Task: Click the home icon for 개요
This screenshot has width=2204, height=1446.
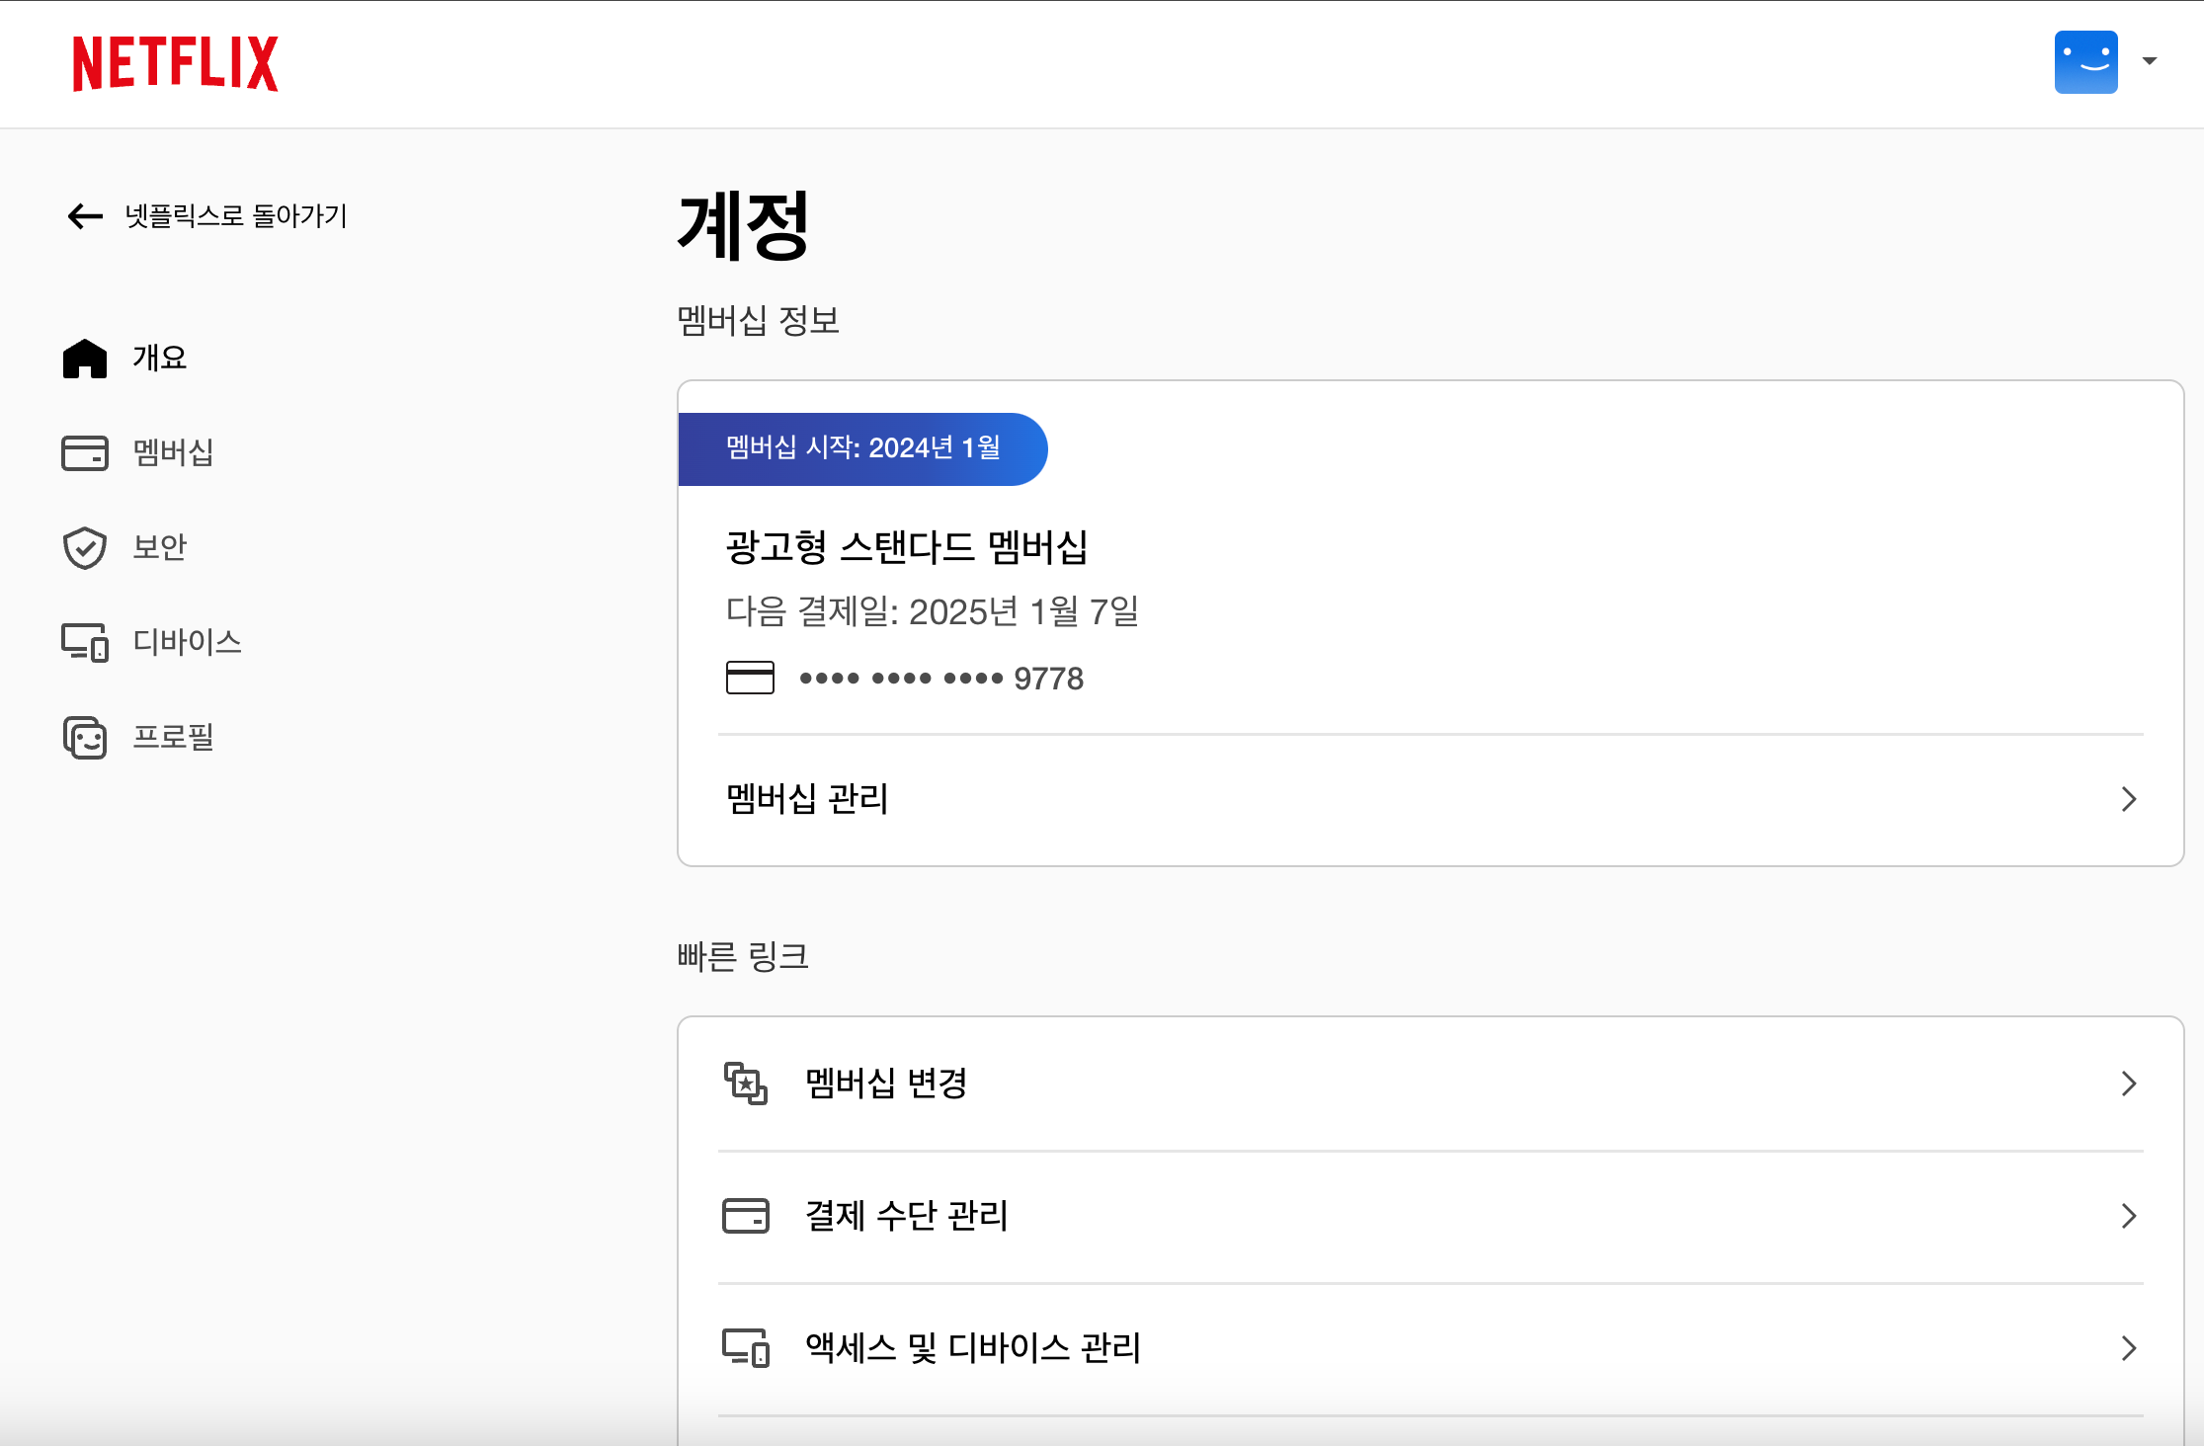Action: coord(85,359)
